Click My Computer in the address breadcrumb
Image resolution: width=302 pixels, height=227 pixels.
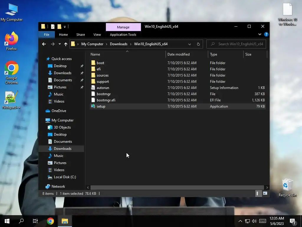tap(92, 44)
